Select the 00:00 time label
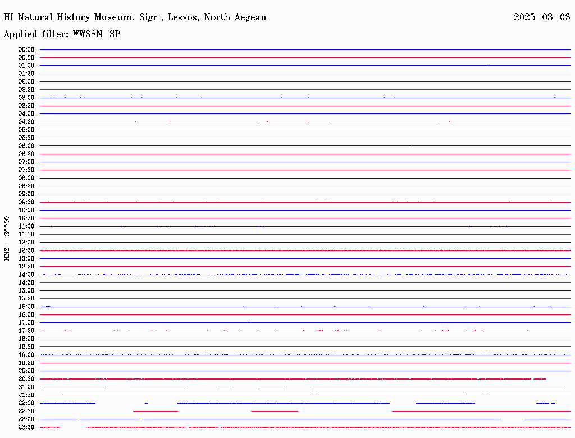The width and height of the screenshot is (575, 438). (x=26, y=49)
